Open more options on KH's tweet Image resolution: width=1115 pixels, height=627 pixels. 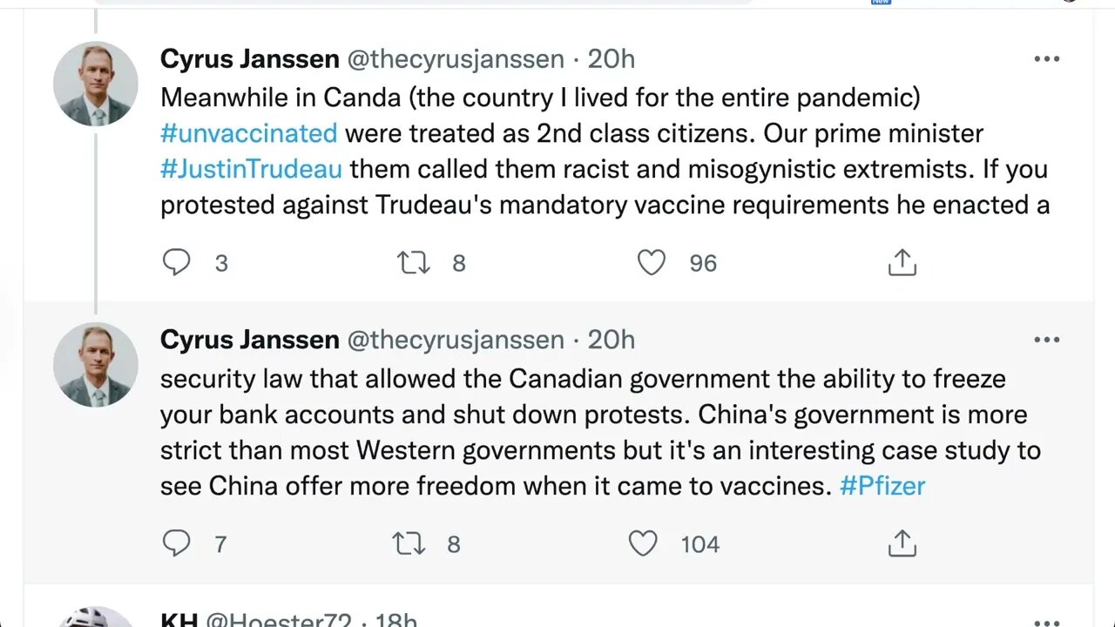pos(1046,622)
